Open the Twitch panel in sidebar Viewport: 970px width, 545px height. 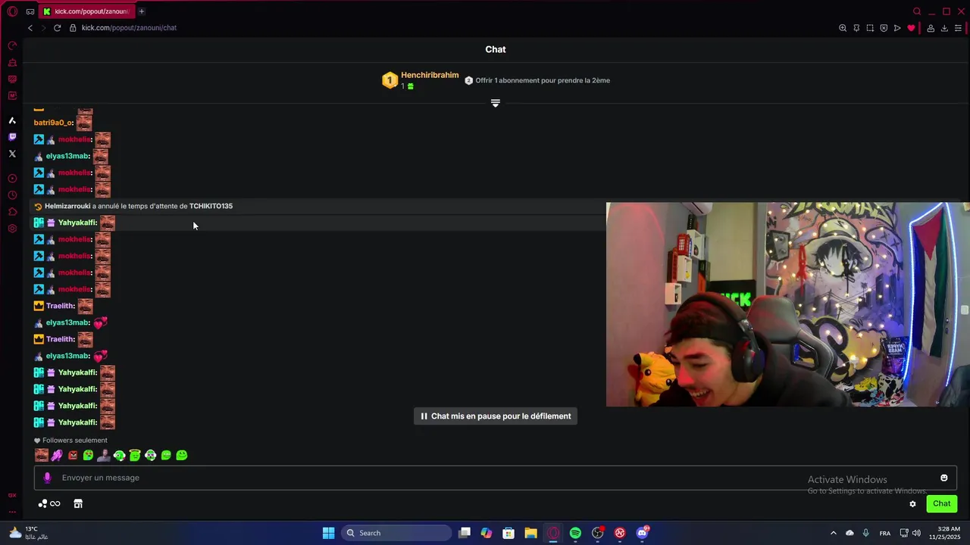click(12, 137)
